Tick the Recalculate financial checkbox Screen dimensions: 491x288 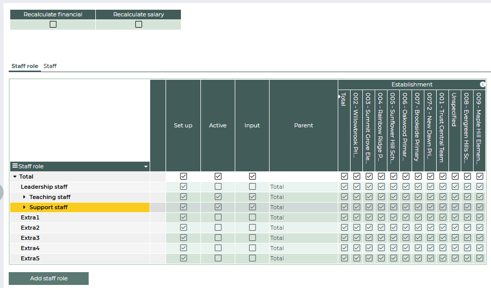[53, 24]
